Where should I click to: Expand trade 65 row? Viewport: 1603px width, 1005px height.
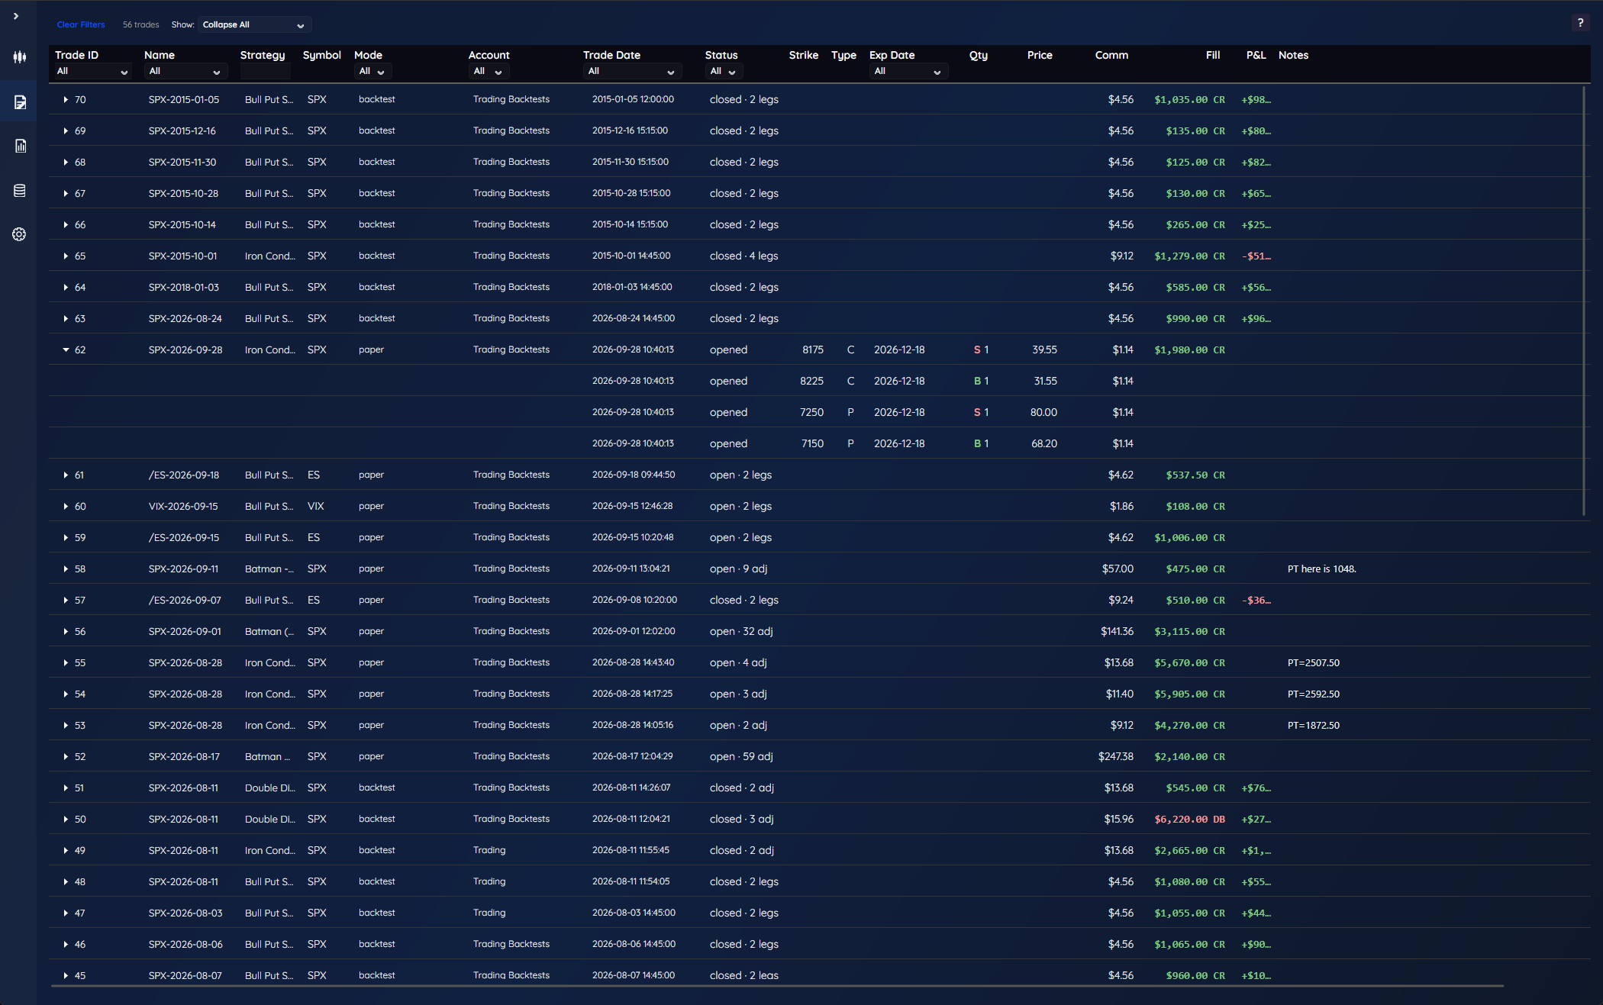tap(66, 256)
